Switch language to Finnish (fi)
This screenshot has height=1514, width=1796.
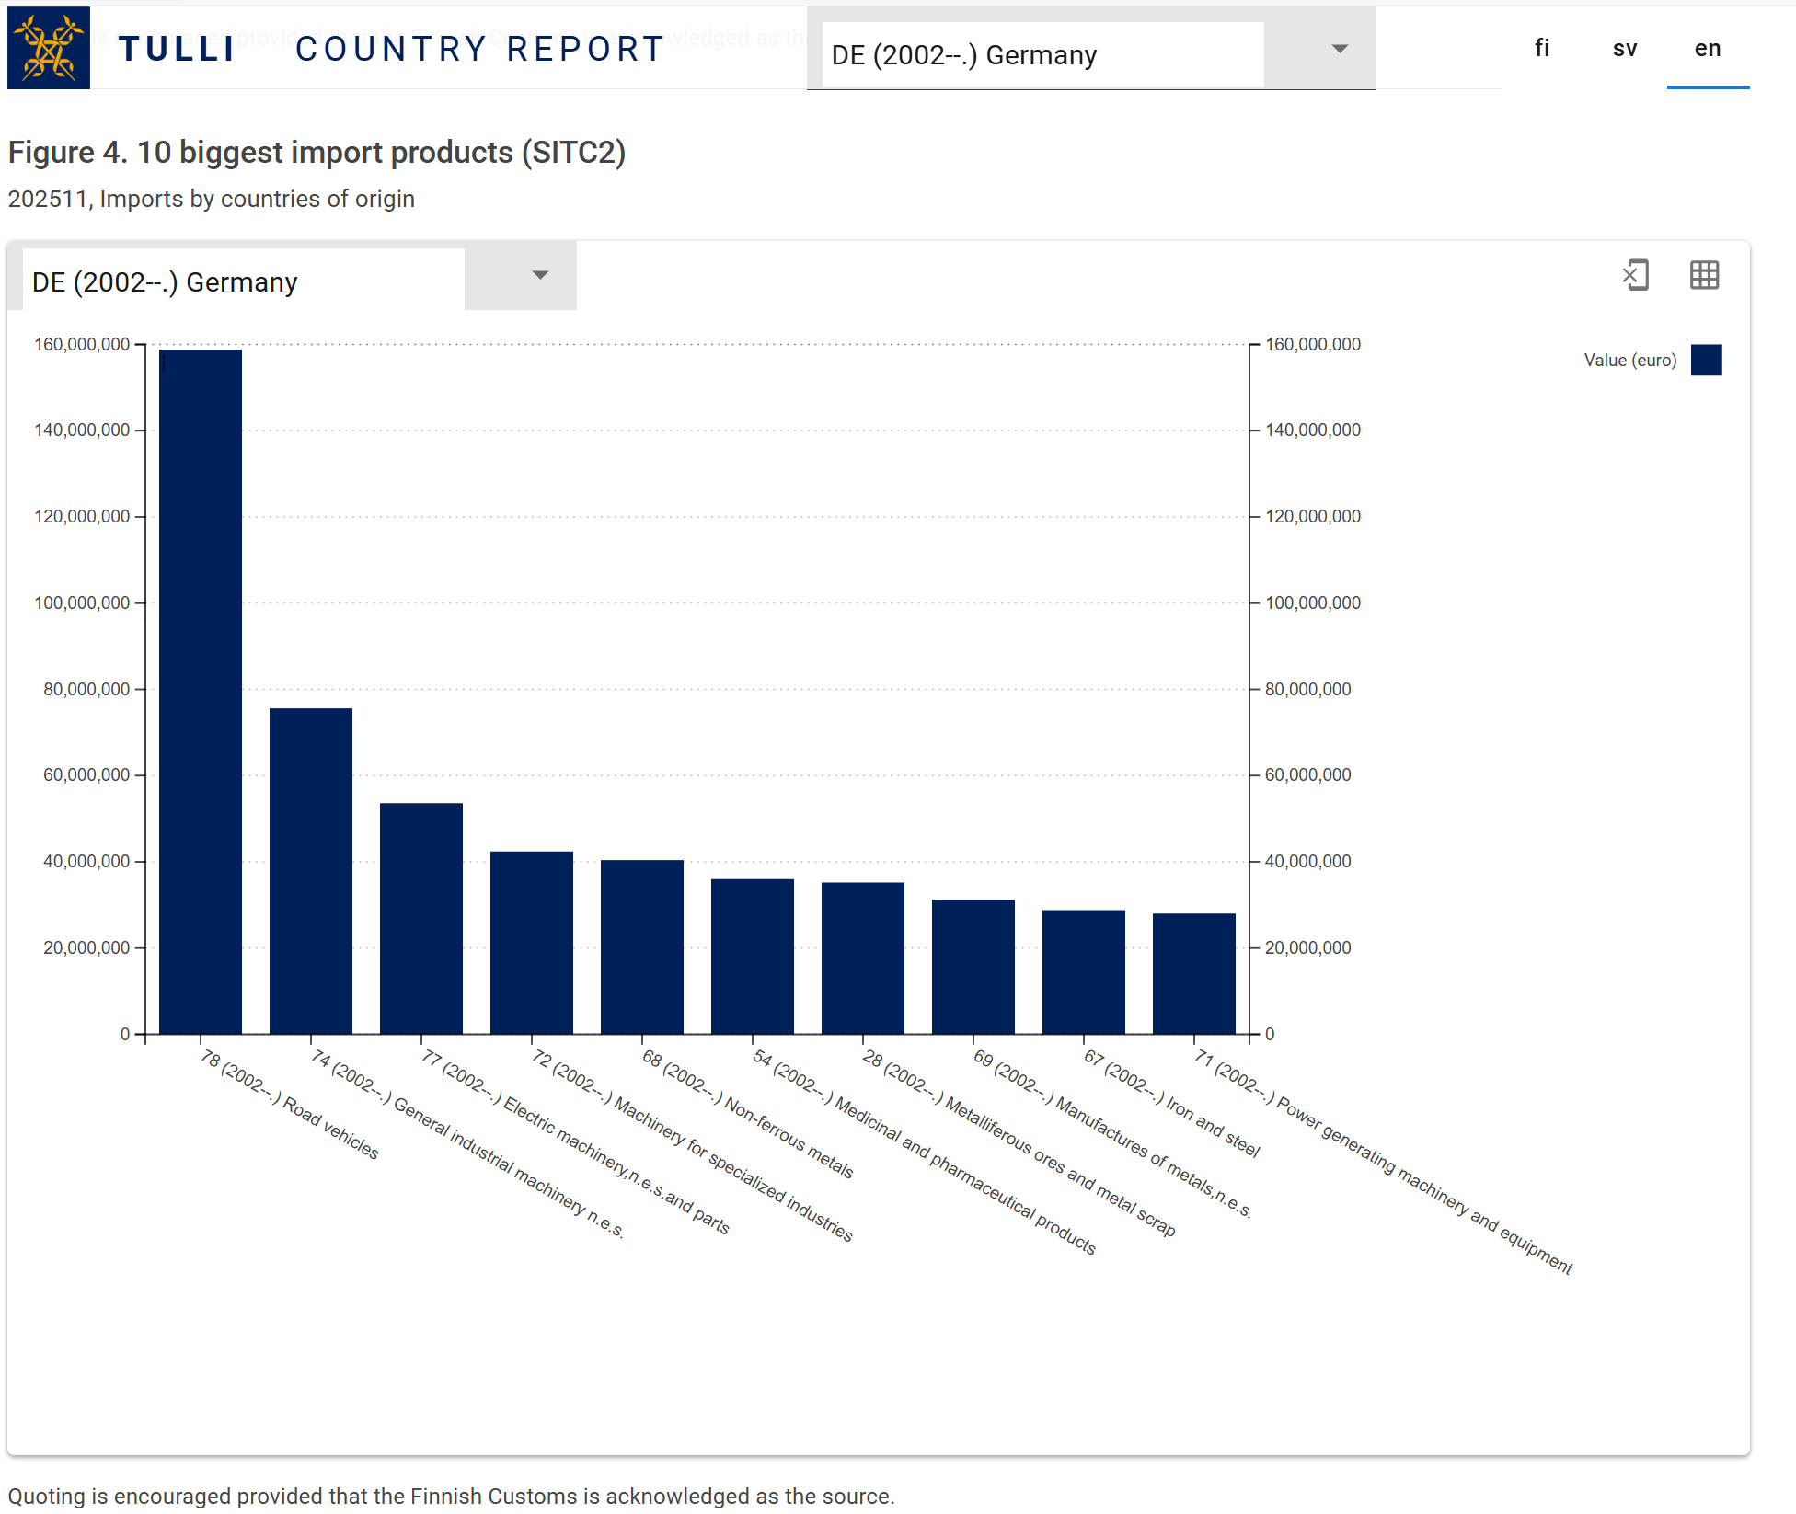point(1542,48)
